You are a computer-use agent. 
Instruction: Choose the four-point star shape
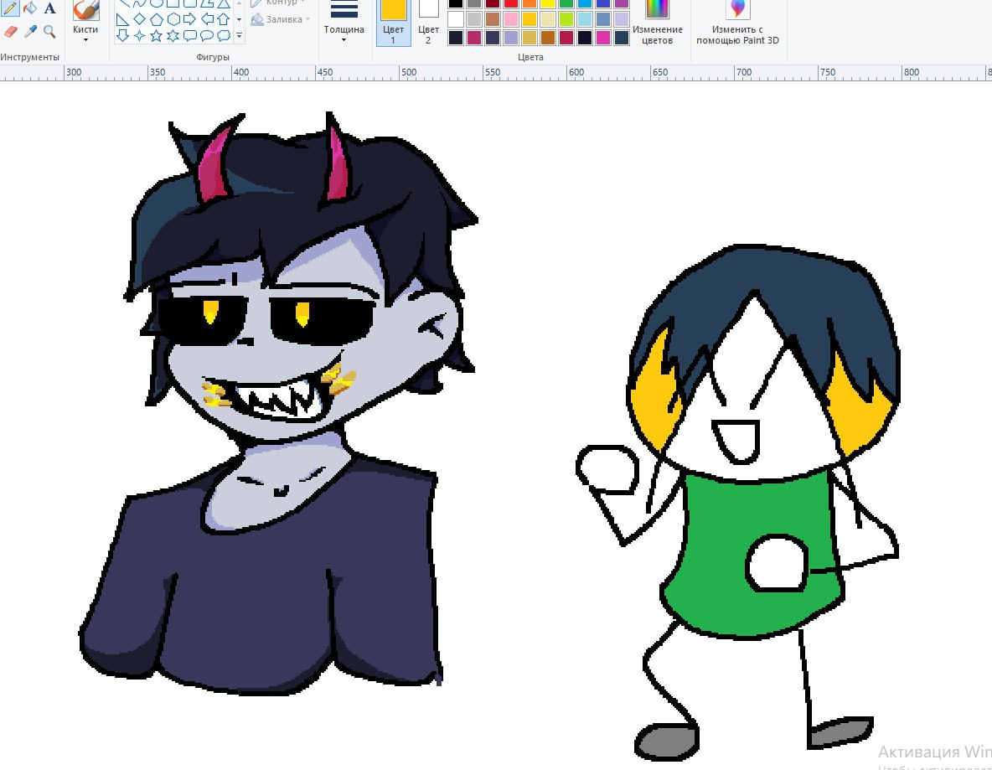pyautogui.click(x=139, y=35)
